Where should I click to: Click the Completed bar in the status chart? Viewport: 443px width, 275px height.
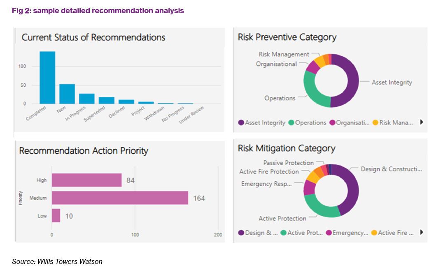[47, 78]
